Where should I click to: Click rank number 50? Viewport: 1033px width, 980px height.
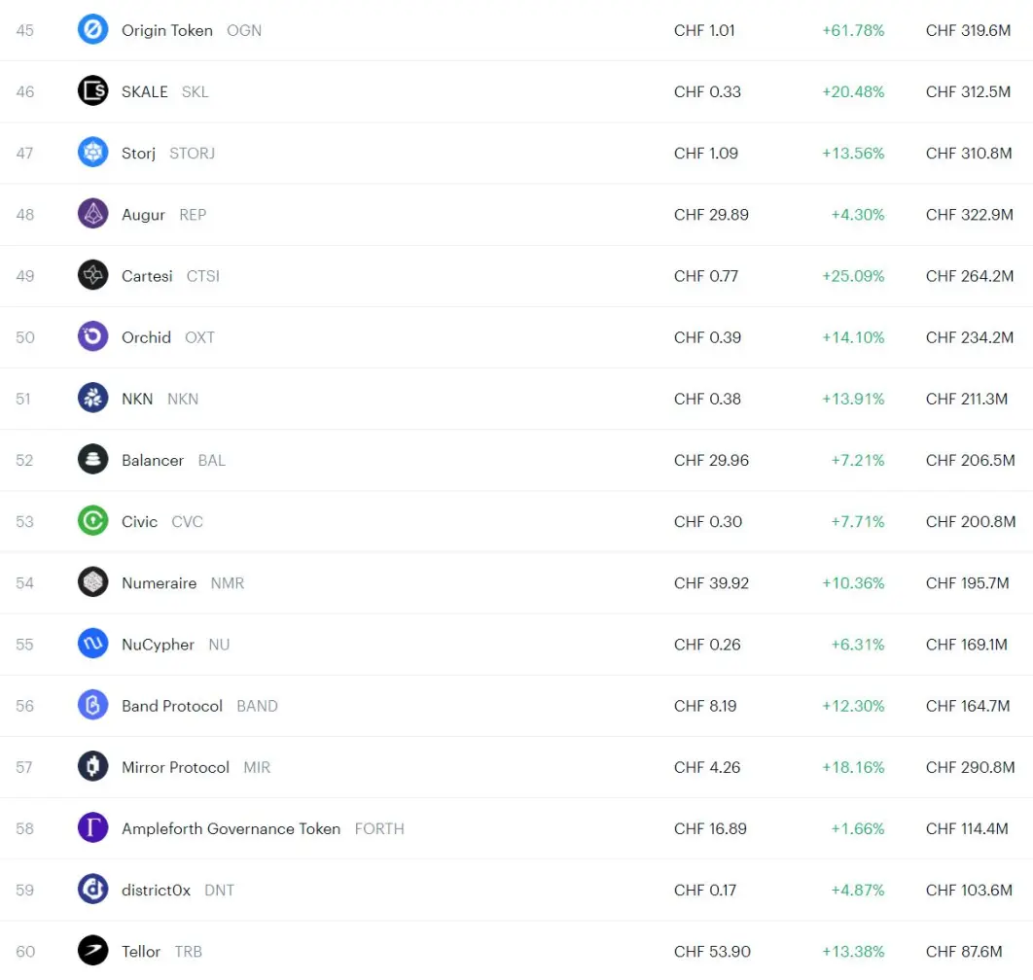pyautogui.click(x=25, y=337)
